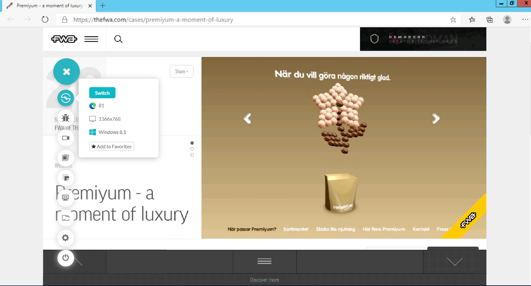Click the browser forward arrow
531x286 pixels.
(28, 20)
